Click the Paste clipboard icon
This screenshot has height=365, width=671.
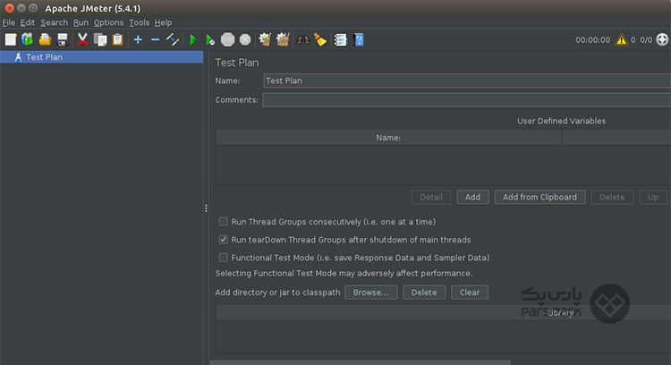[118, 39]
